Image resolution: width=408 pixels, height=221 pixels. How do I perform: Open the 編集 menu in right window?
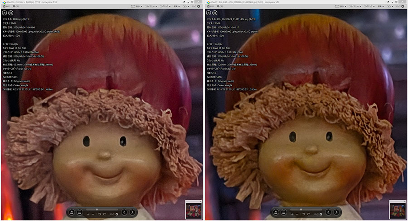tap(381, 6)
